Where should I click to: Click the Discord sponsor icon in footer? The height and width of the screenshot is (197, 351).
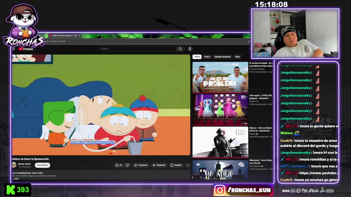pyautogui.click(x=293, y=191)
